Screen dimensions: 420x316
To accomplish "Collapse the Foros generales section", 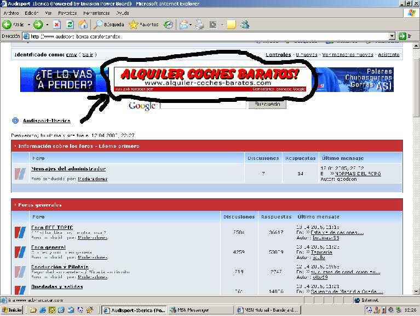I will click(x=15, y=205).
